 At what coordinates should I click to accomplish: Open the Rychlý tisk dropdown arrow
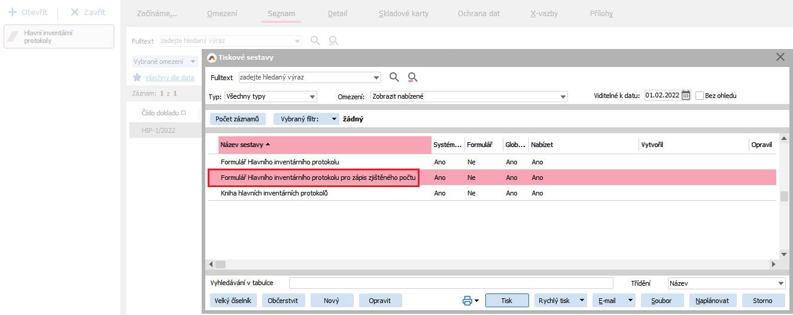[x=582, y=301]
